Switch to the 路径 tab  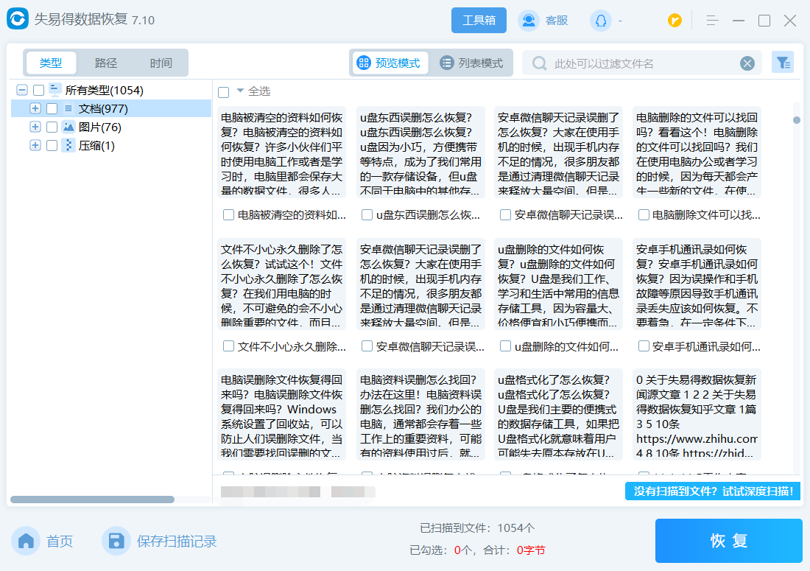click(x=106, y=63)
